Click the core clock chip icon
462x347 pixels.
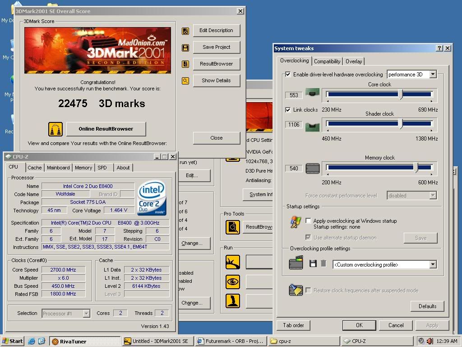coord(312,93)
